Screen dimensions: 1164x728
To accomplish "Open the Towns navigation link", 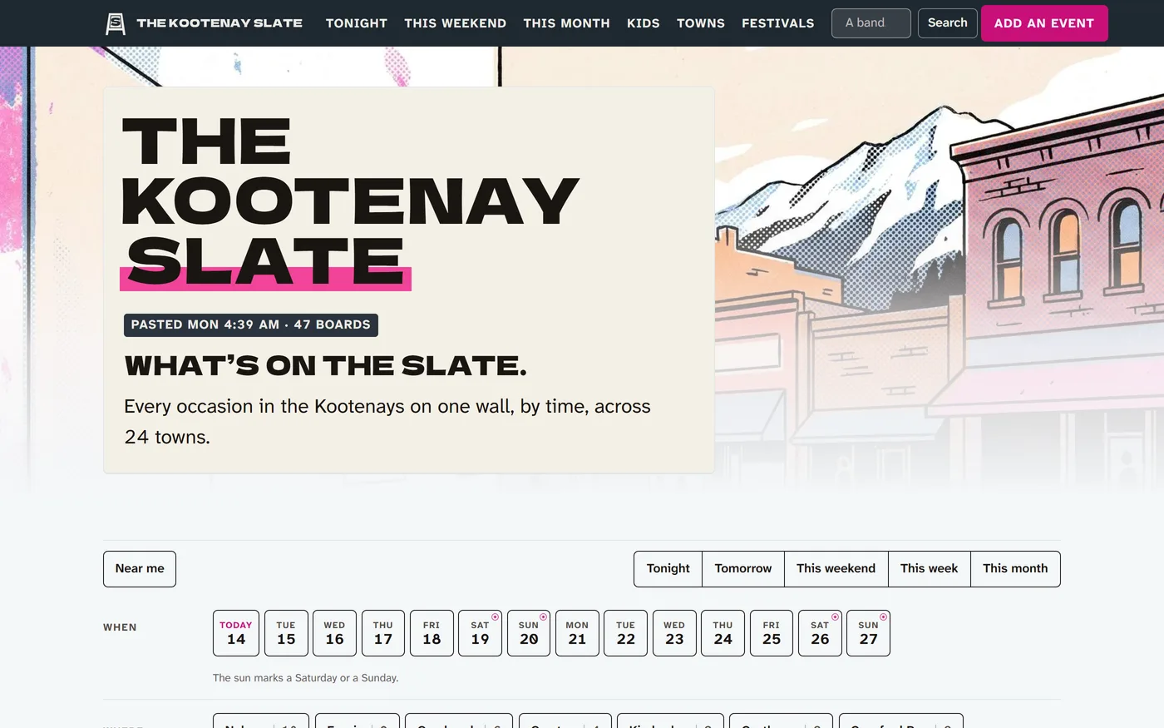I will pyautogui.click(x=701, y=23).
